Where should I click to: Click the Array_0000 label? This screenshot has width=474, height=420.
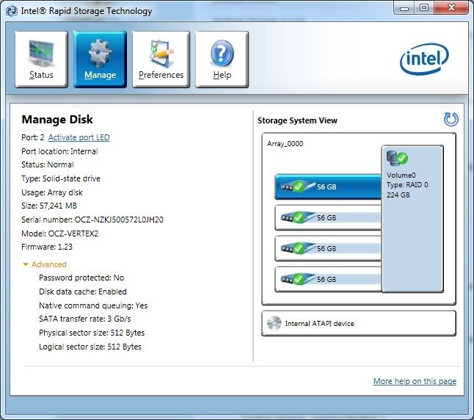(285, 144)
